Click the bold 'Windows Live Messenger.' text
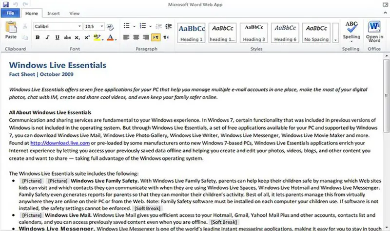390x231 pixels. click(x=57, y=229)
